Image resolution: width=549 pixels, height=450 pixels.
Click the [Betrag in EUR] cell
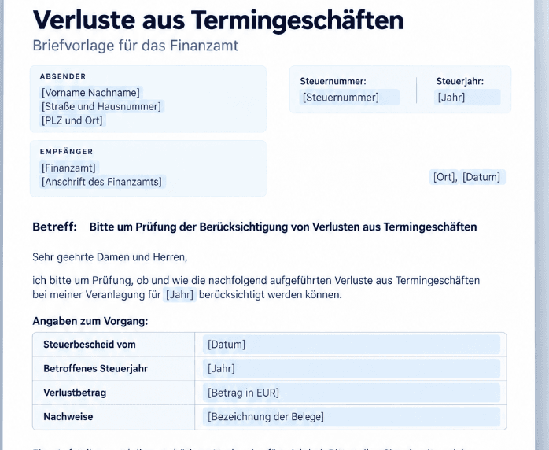pos(351,393)
